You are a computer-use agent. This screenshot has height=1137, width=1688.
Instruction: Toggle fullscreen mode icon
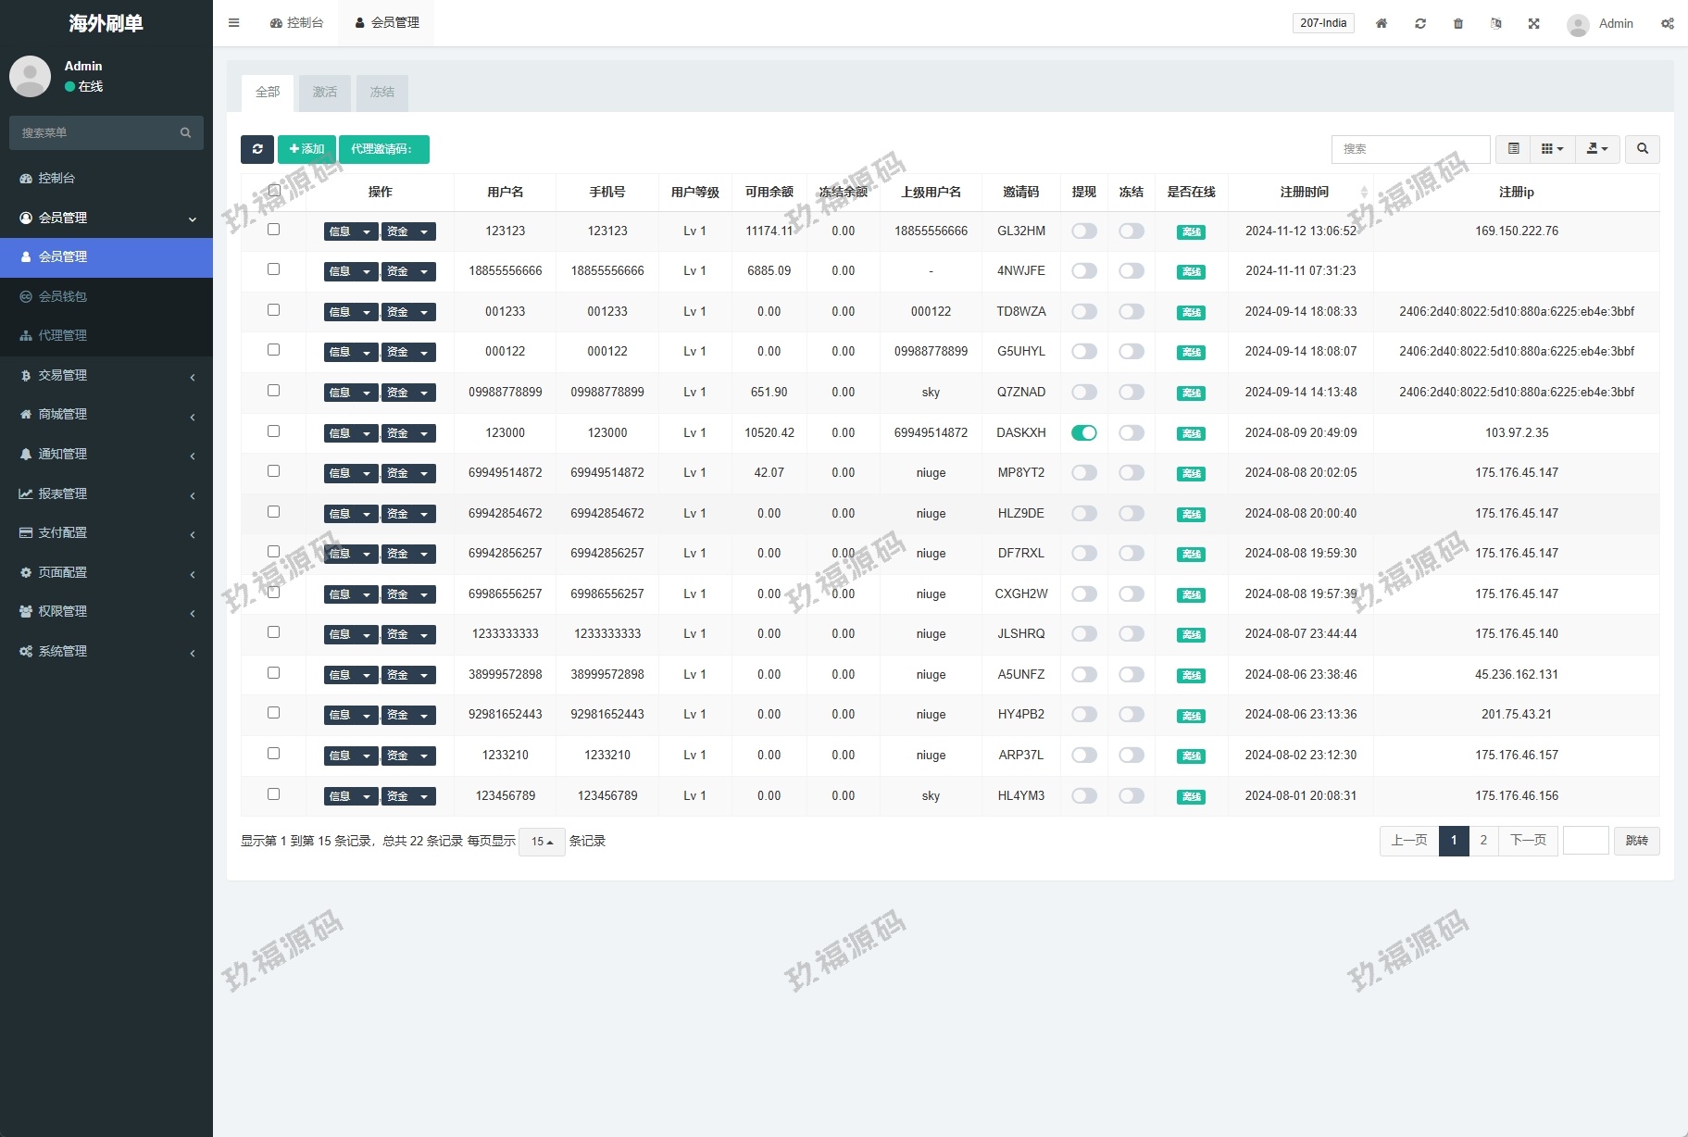(1533, 23)
